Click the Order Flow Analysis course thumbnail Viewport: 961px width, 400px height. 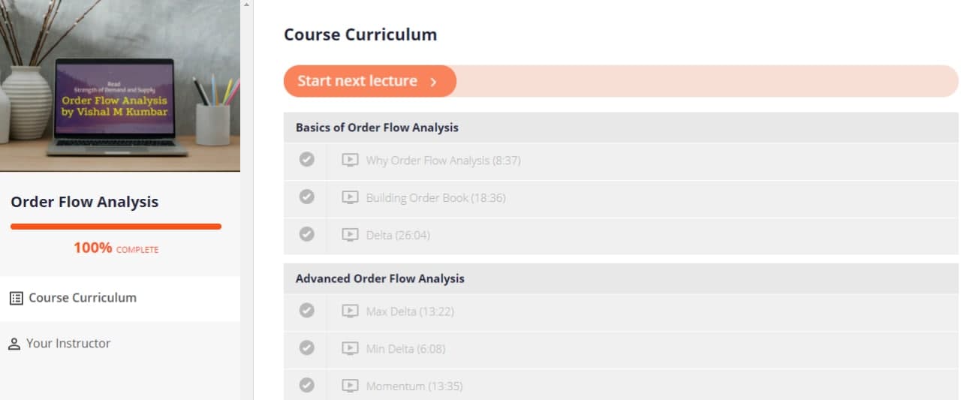pyautogui.click(x=120, y=86)
